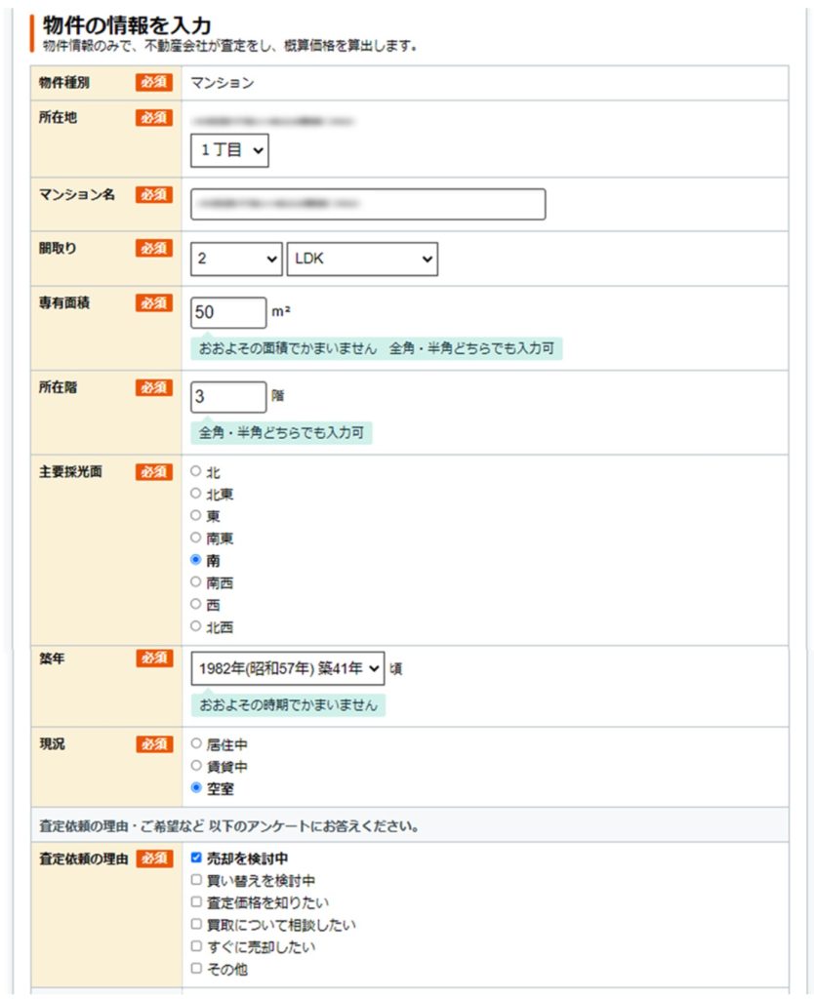
Task: Click the 必須 badge beside 現況
Action: [153, 744]
